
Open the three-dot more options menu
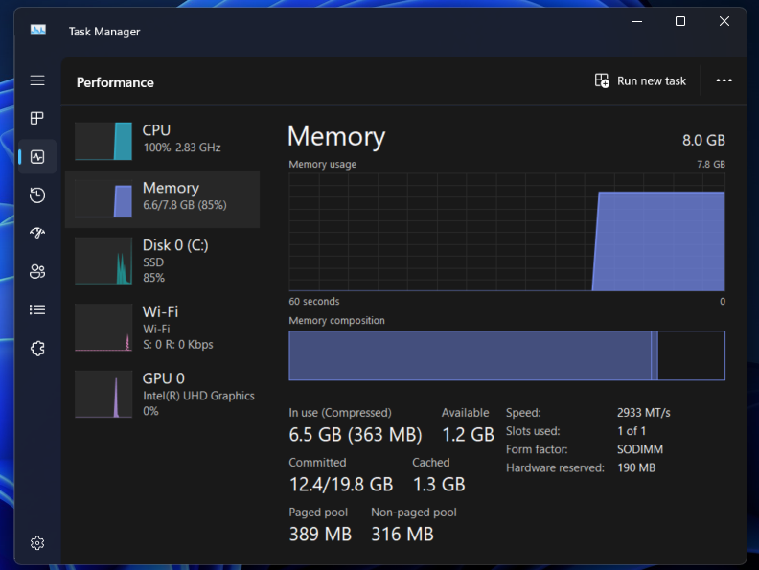pyautogui.click(x=724, y=81)
